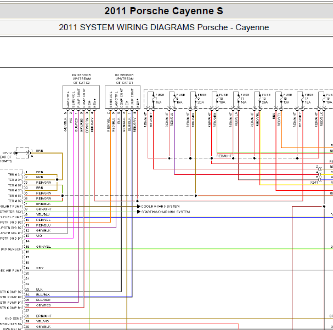Click the '2011 SYSTEM WIRING DIAGRAMS Porsche - Cayenne' heading
Image resolution: width=333 pixels, height=330 pixels.
point(163,27)
